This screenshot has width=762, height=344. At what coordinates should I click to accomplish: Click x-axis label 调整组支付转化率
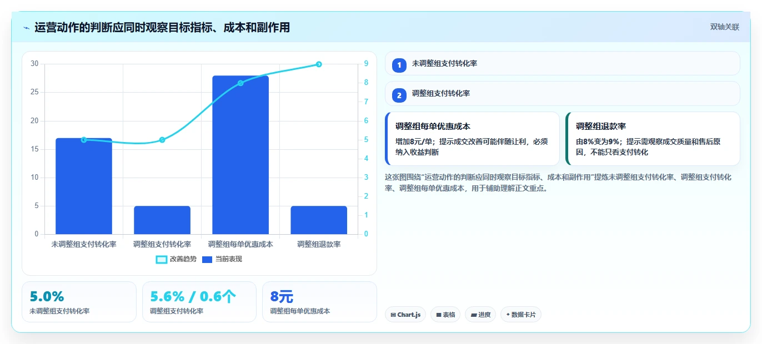point(162,244)
